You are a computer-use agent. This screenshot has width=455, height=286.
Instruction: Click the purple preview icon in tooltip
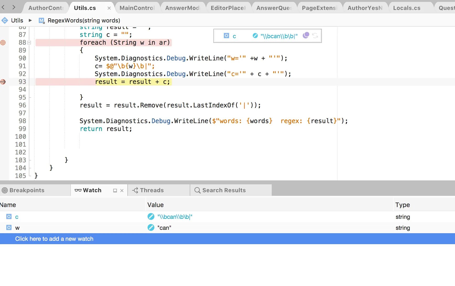306,35
